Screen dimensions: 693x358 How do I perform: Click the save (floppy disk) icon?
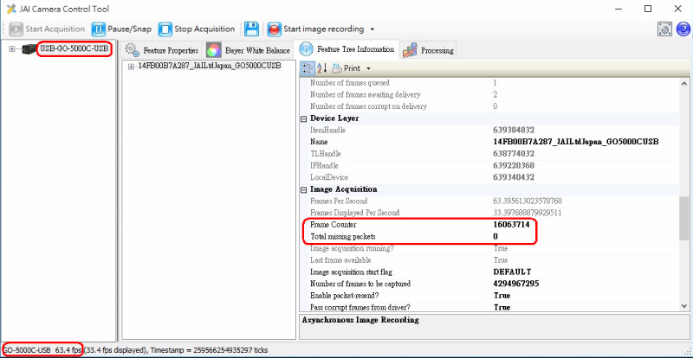click(x=251, y=29)
